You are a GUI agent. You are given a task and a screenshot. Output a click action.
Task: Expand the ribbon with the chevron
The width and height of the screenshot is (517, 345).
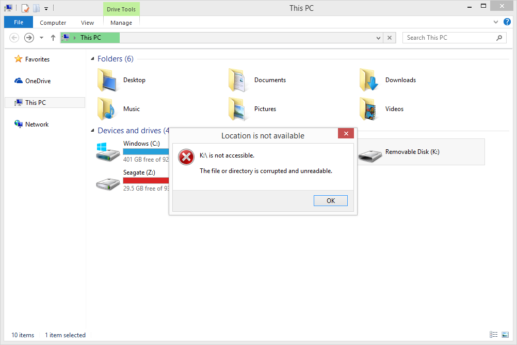[x=495, y=22]
